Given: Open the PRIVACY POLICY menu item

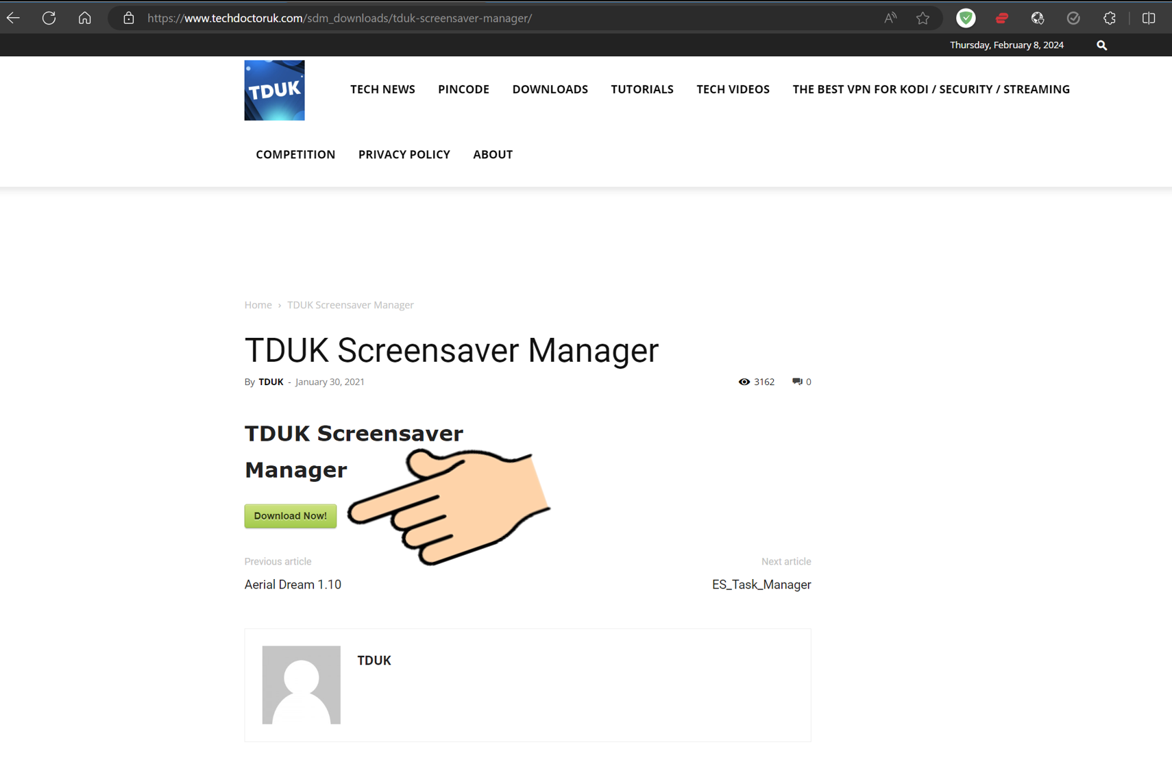Looking at the screenshot, I should click(404, 154).
